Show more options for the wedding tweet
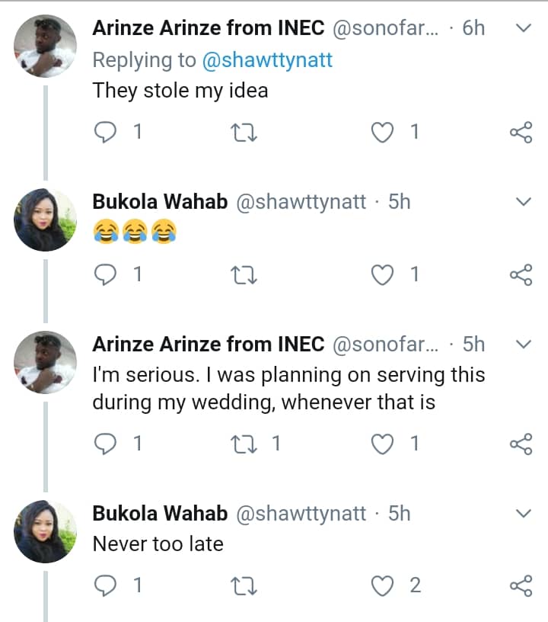The image size is (548, 622). click(x=524, y=345)
